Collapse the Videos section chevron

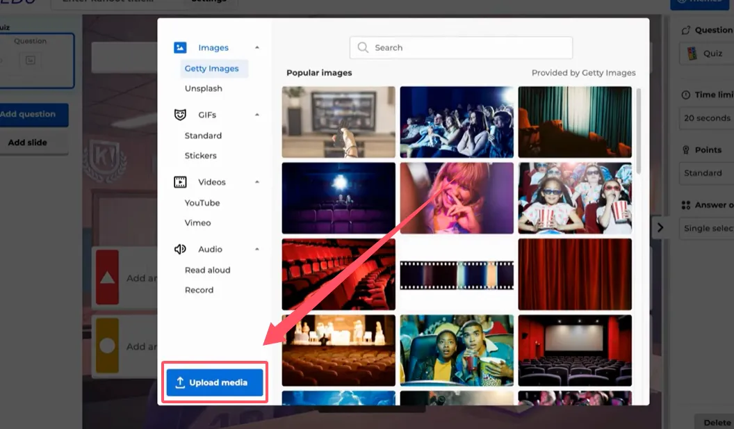[x=257, y=182]
